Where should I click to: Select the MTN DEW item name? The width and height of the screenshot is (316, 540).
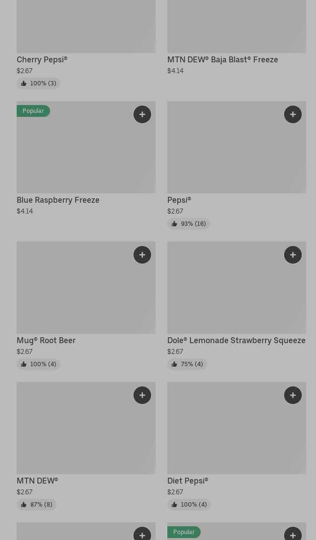pyautogui.click(x=37, y=481)
